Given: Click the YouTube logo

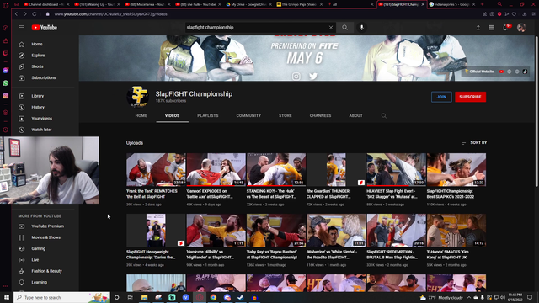Looking at the screenshot, I should tap(45, 28).
